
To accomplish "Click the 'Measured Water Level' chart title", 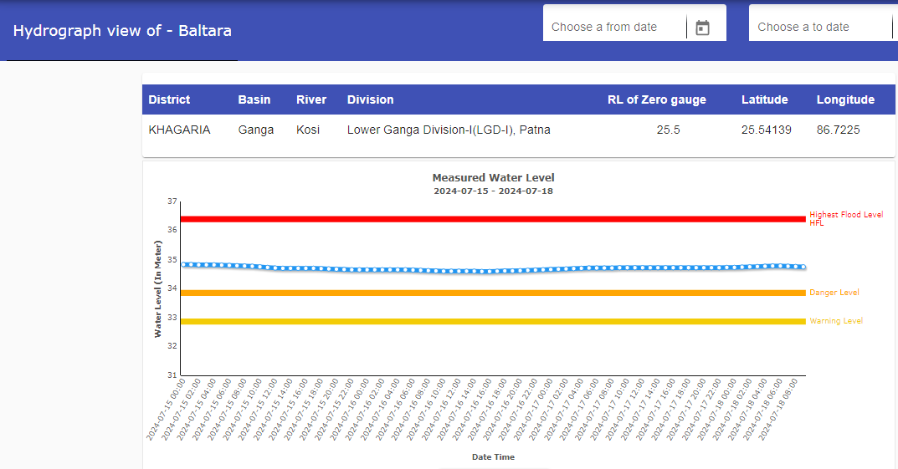I will point(493,178).
